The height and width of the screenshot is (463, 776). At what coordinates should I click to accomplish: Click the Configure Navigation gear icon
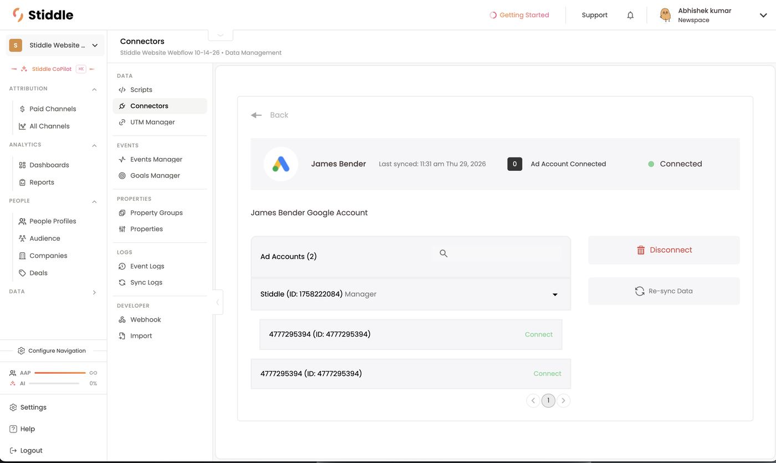click(21, 351)
